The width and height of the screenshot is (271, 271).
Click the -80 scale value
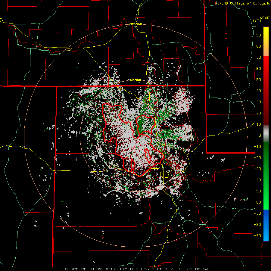tap(257, 225)
